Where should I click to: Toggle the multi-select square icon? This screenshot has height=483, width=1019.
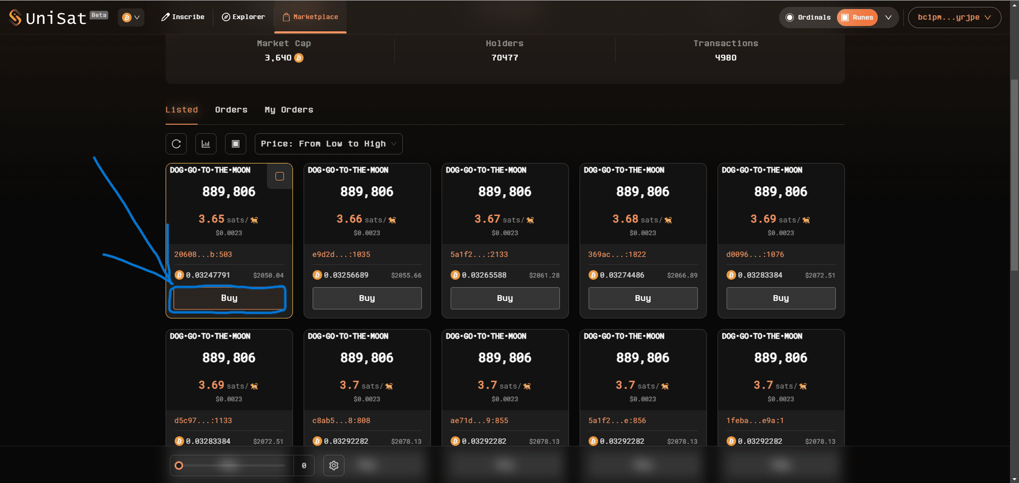pyautogui.click(x=236, y=144)
